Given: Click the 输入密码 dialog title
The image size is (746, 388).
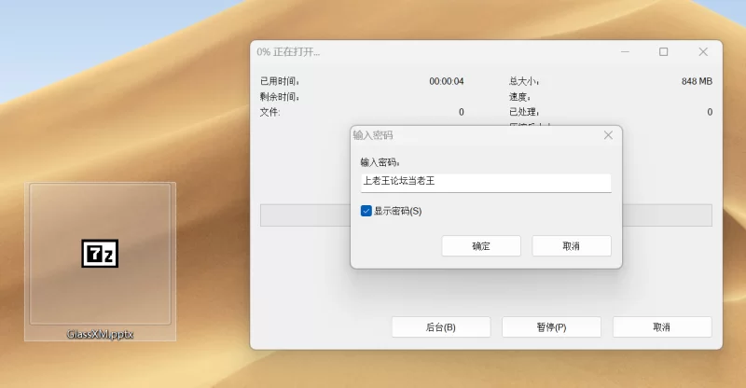Looking at the screenshot, I should [x=373, y=135].
